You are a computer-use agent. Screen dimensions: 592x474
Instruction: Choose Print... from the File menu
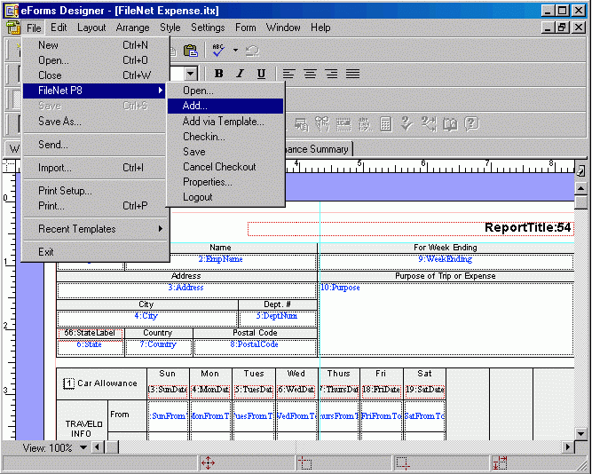(96, 206)
